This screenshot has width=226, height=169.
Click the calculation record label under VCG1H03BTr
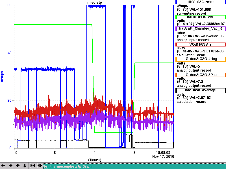[192, 55]
